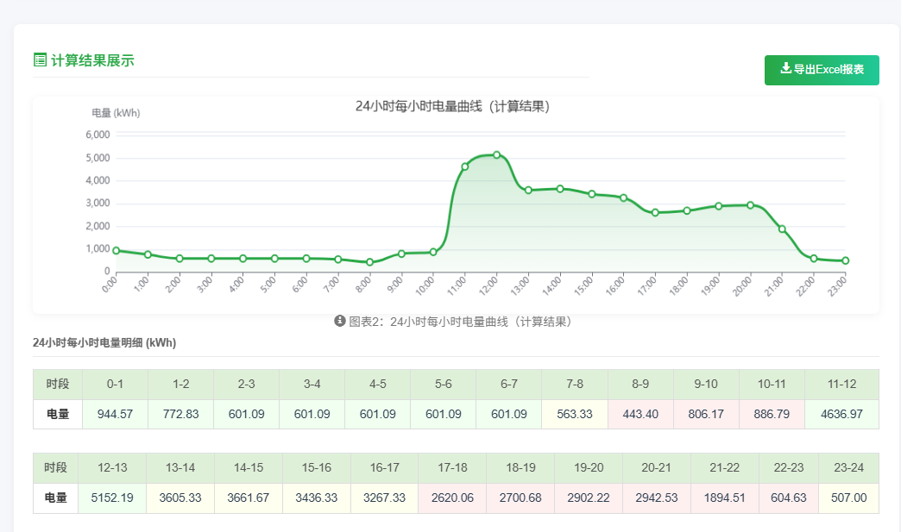Click the chart data point at 8:00
The height and width of the screenshot is (532, 901).
pyautogui.click(x=369, y=262)
